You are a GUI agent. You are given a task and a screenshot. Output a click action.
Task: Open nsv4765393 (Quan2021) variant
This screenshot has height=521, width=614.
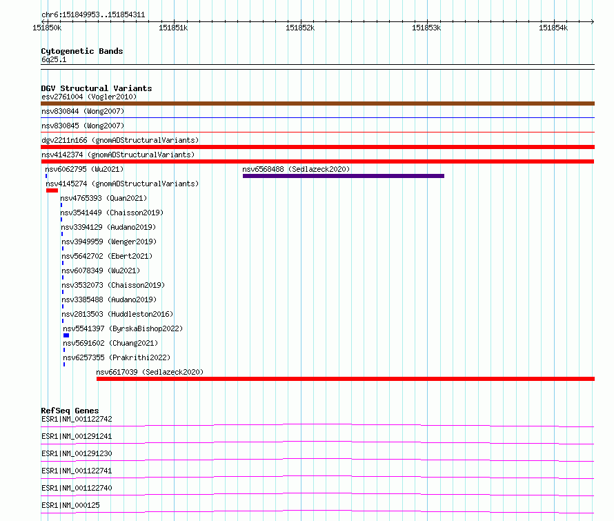[x=103, y=198]
